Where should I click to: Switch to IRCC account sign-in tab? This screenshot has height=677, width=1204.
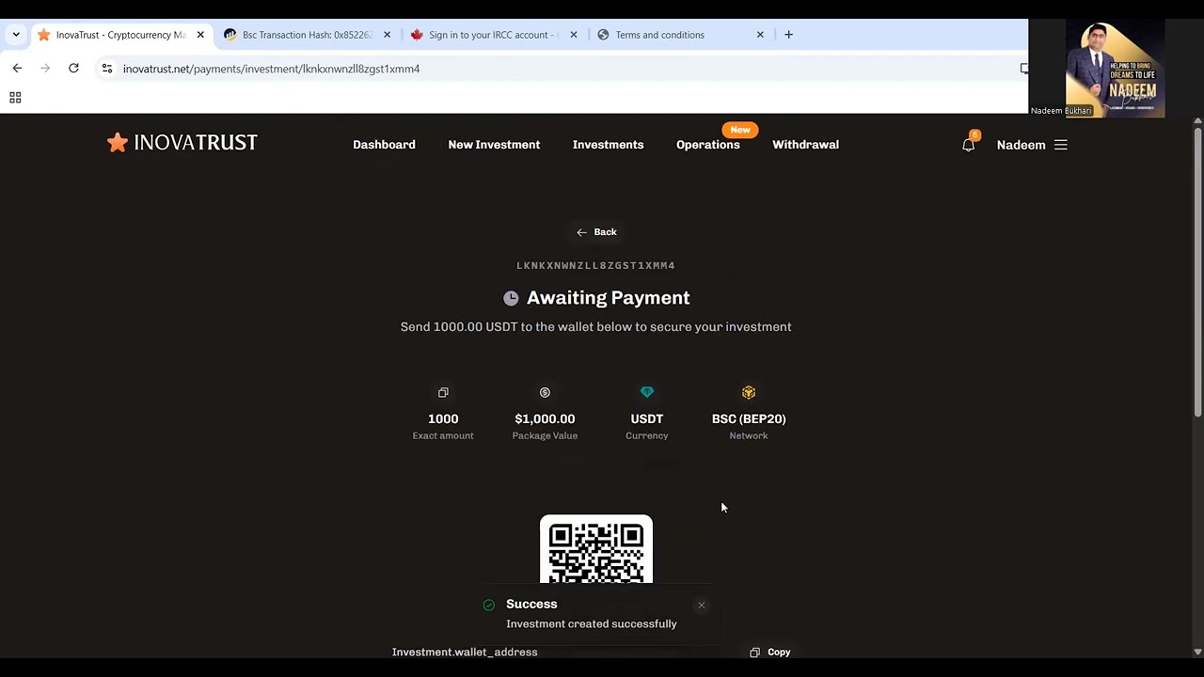point(493,35)
